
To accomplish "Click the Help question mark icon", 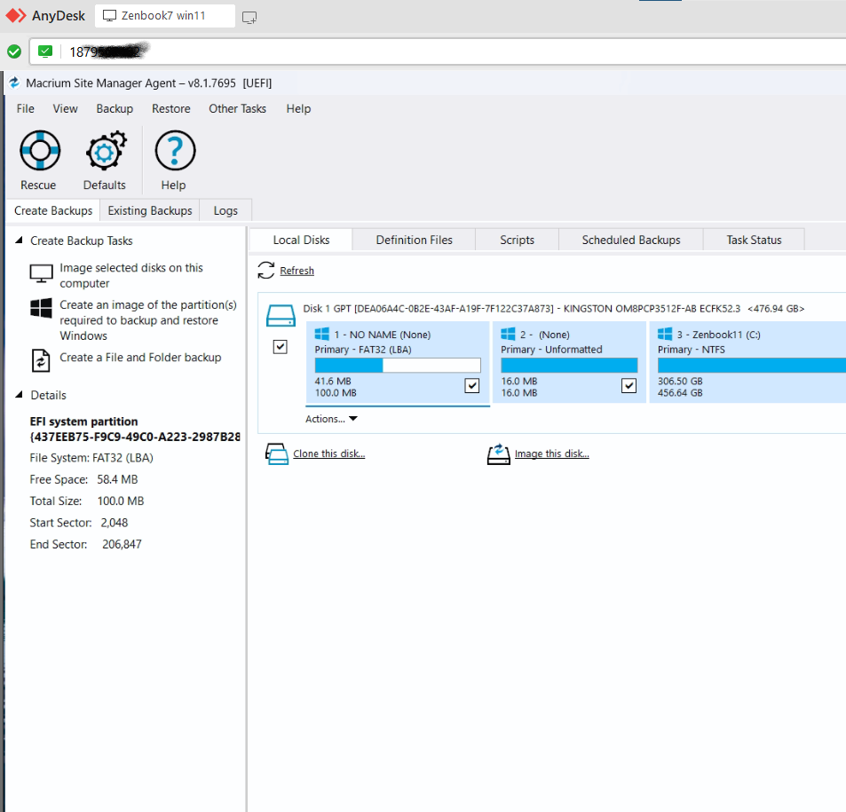I will [x=175, y=151].
